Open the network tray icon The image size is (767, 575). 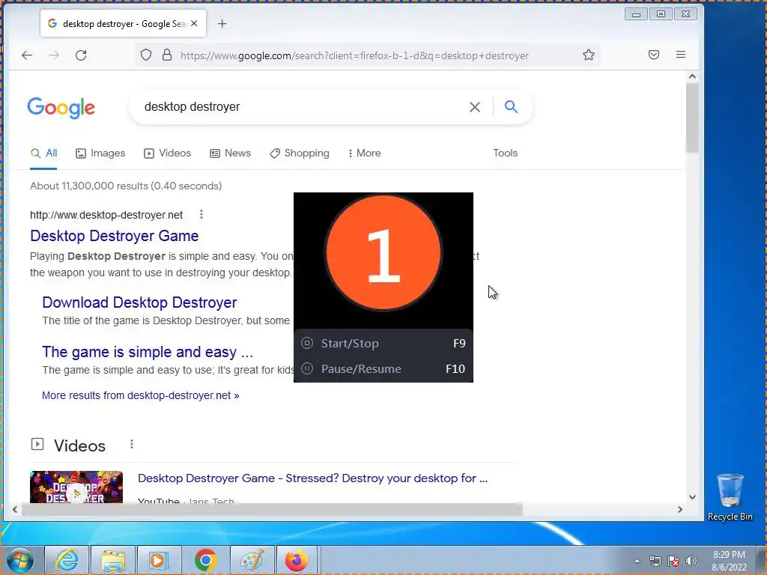tap(655, 561)
